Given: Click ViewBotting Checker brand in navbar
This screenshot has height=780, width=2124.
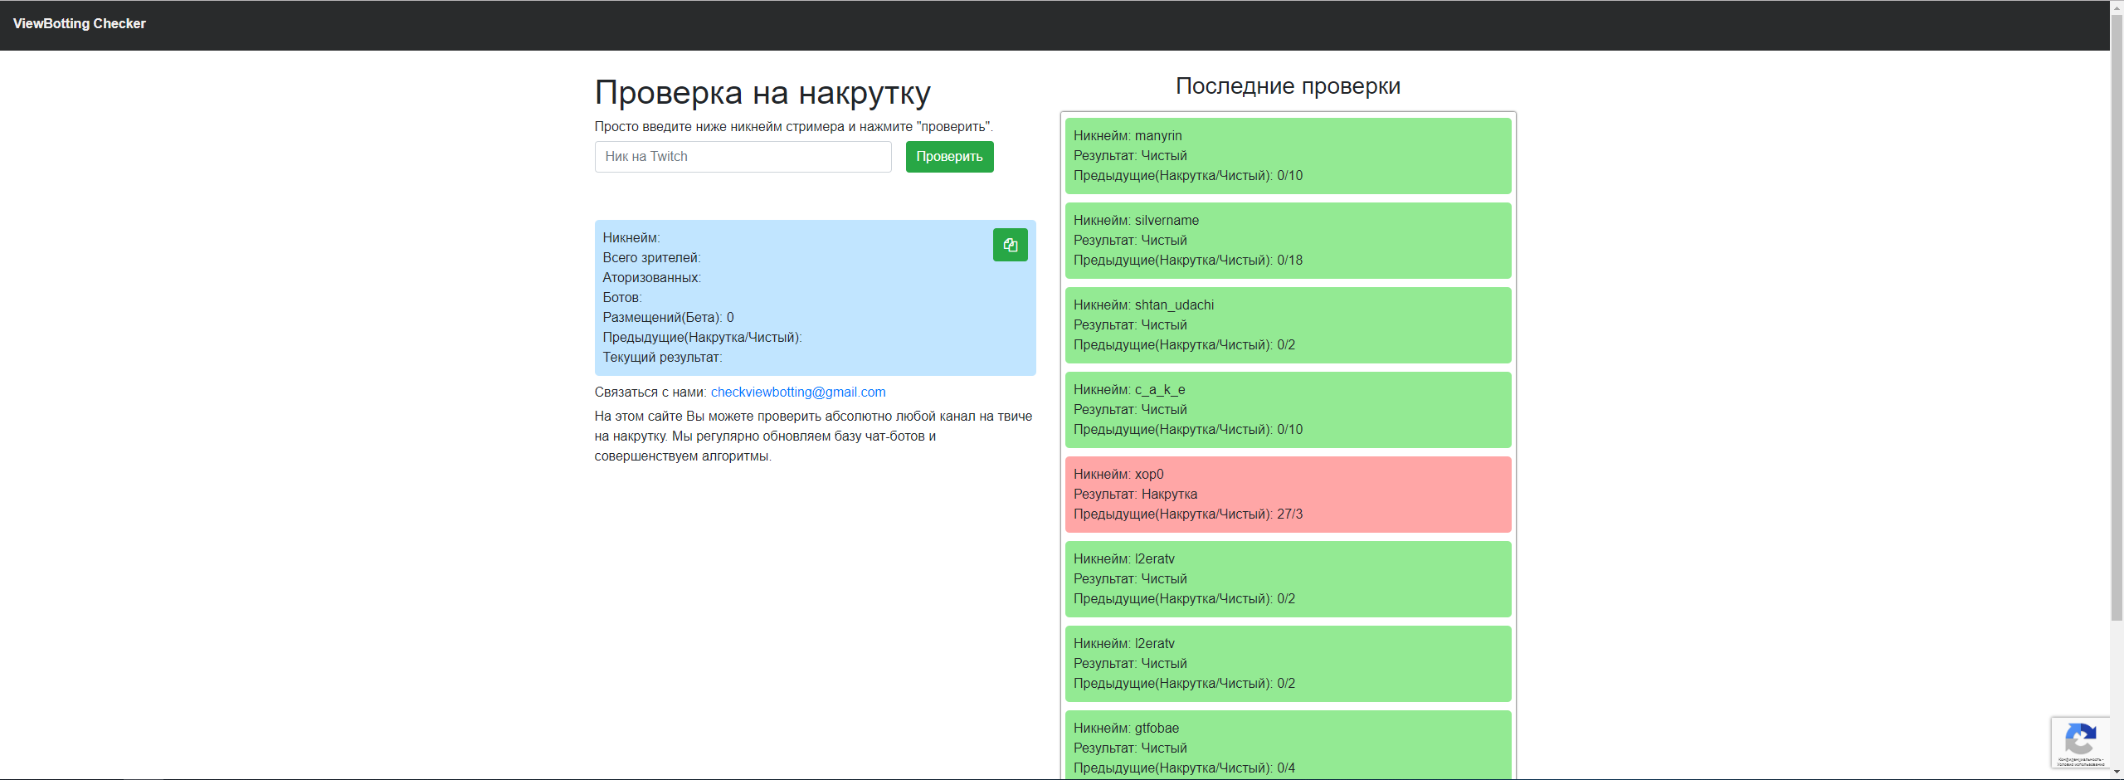Looking at the screenshot, I should click(x=80, y=24).
